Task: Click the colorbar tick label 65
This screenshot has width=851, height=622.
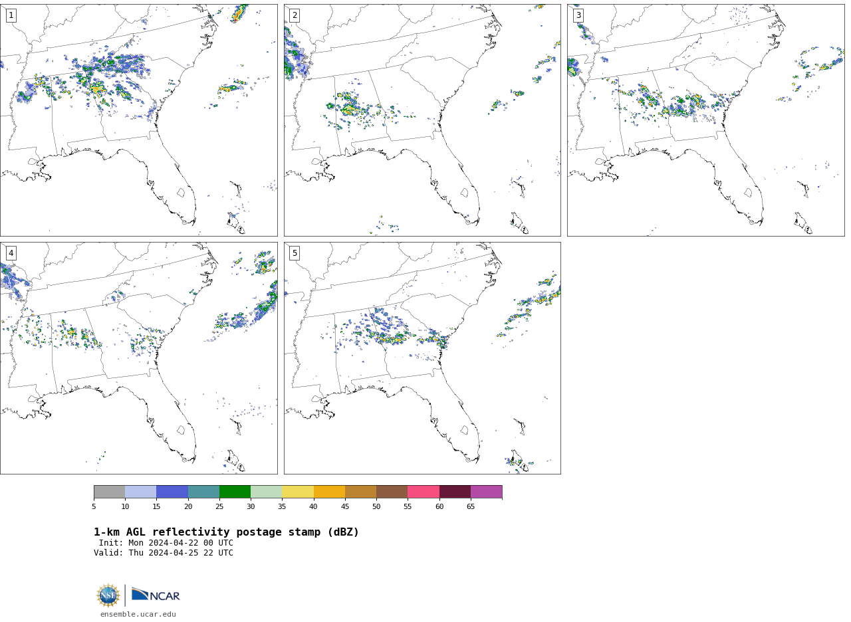Action: pos(471,507)
